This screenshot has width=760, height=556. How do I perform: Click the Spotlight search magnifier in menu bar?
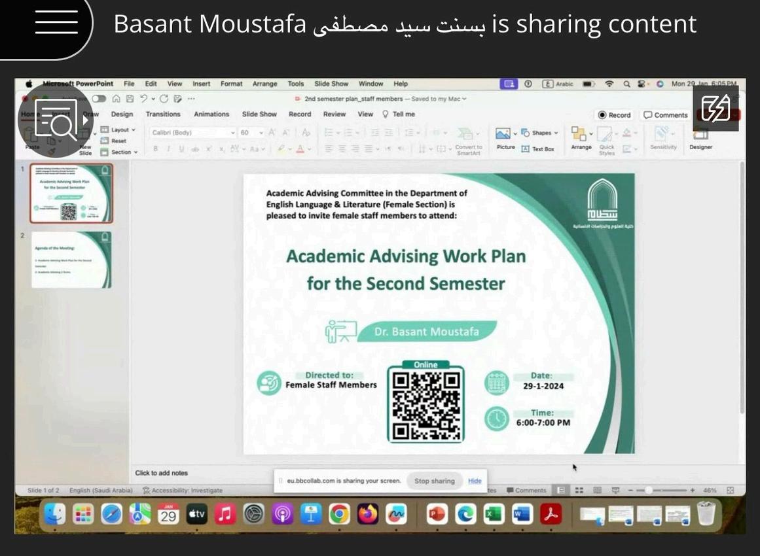point(626,84)
